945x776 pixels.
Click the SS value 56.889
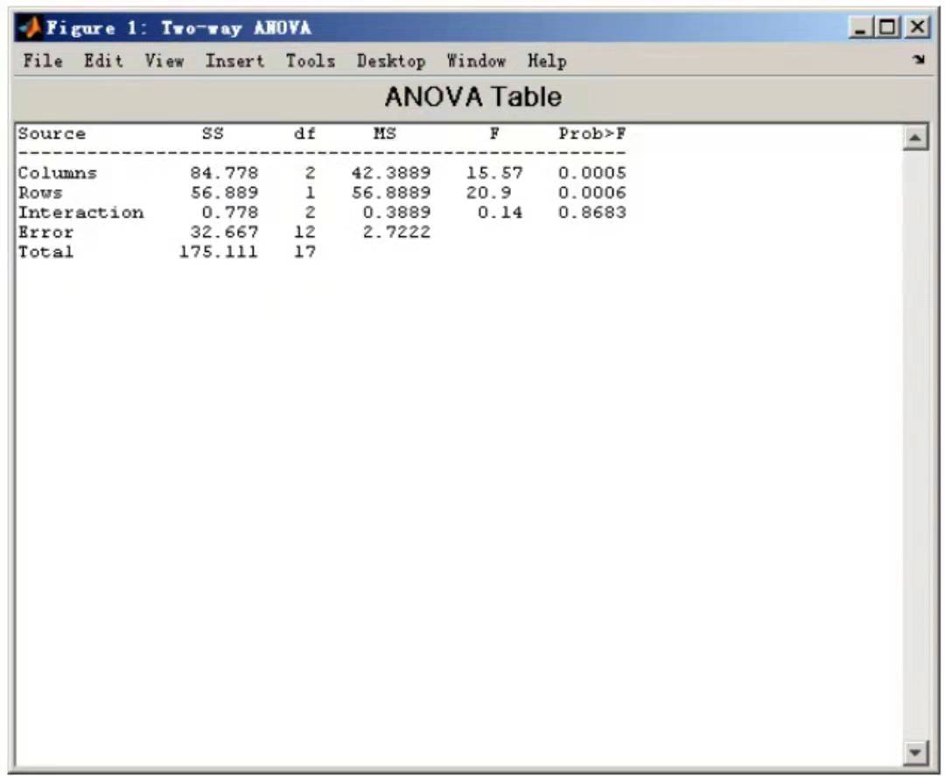point(224,192)
